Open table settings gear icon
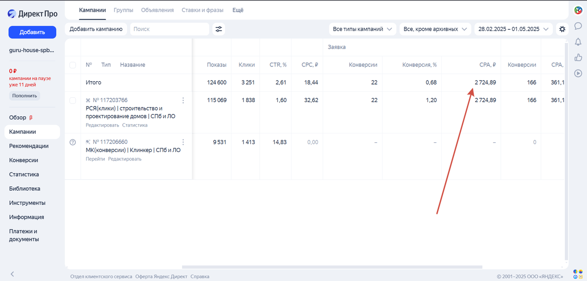This screenshot has height=281, width=587. (x=563, y=29)
